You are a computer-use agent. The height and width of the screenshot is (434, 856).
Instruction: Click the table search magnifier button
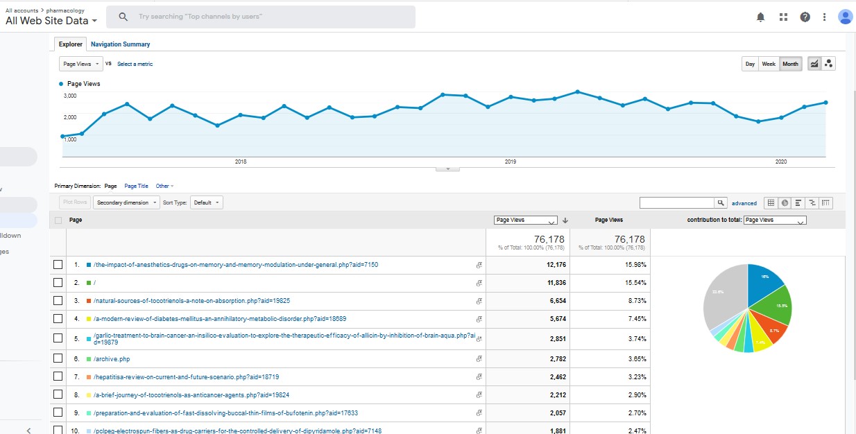[721, 203]
